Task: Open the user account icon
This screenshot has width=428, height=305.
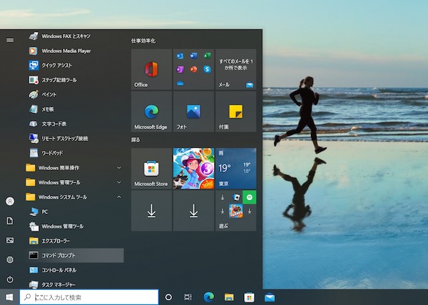Action: 10,201
